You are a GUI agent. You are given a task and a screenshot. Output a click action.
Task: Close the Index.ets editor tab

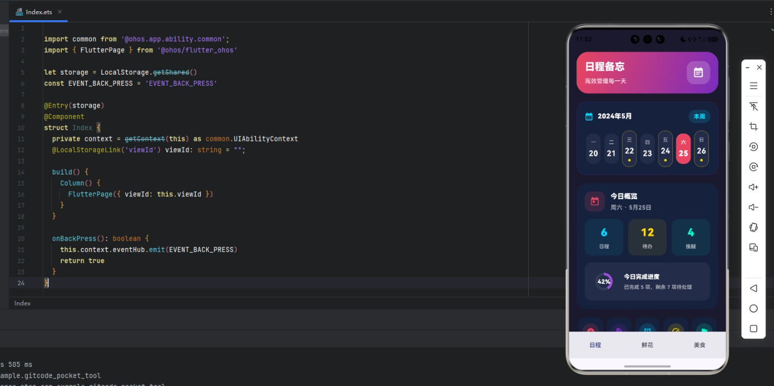[x=60, y=12]
